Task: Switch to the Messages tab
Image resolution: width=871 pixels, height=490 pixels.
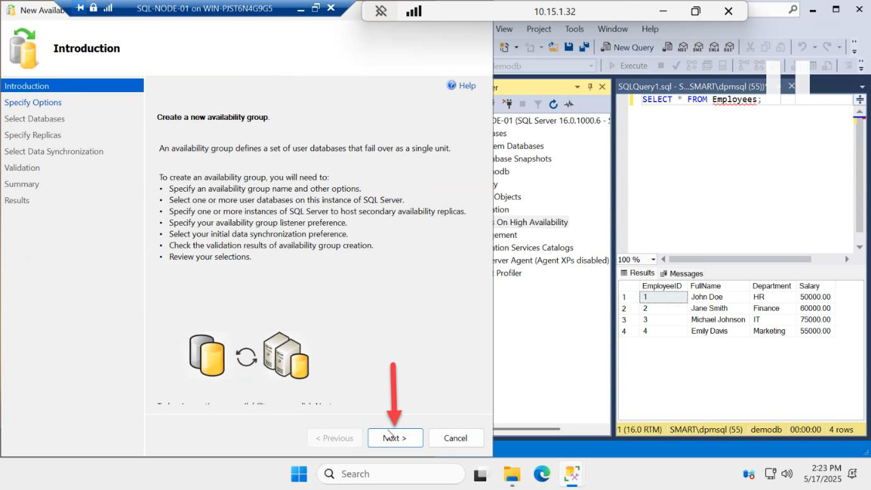Action: (681, 274)
